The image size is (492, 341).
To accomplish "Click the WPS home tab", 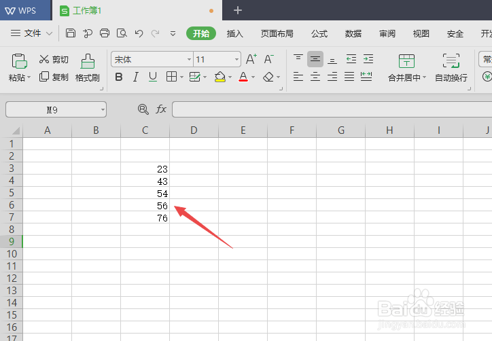I will click(x=25, y=10).
